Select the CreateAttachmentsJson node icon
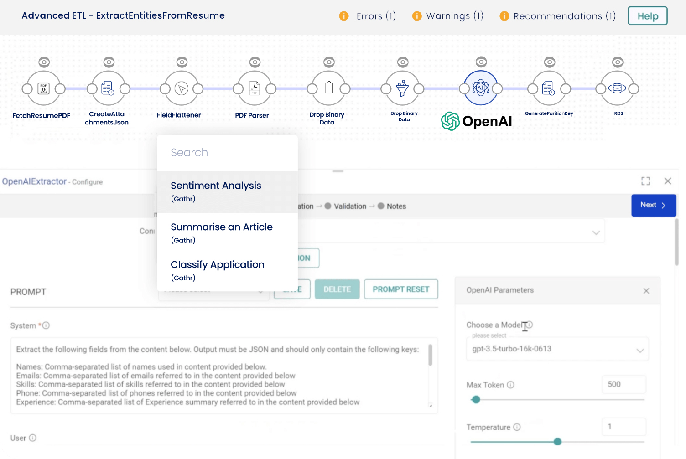The image size is (686, 459). click(x=108, y=88)
